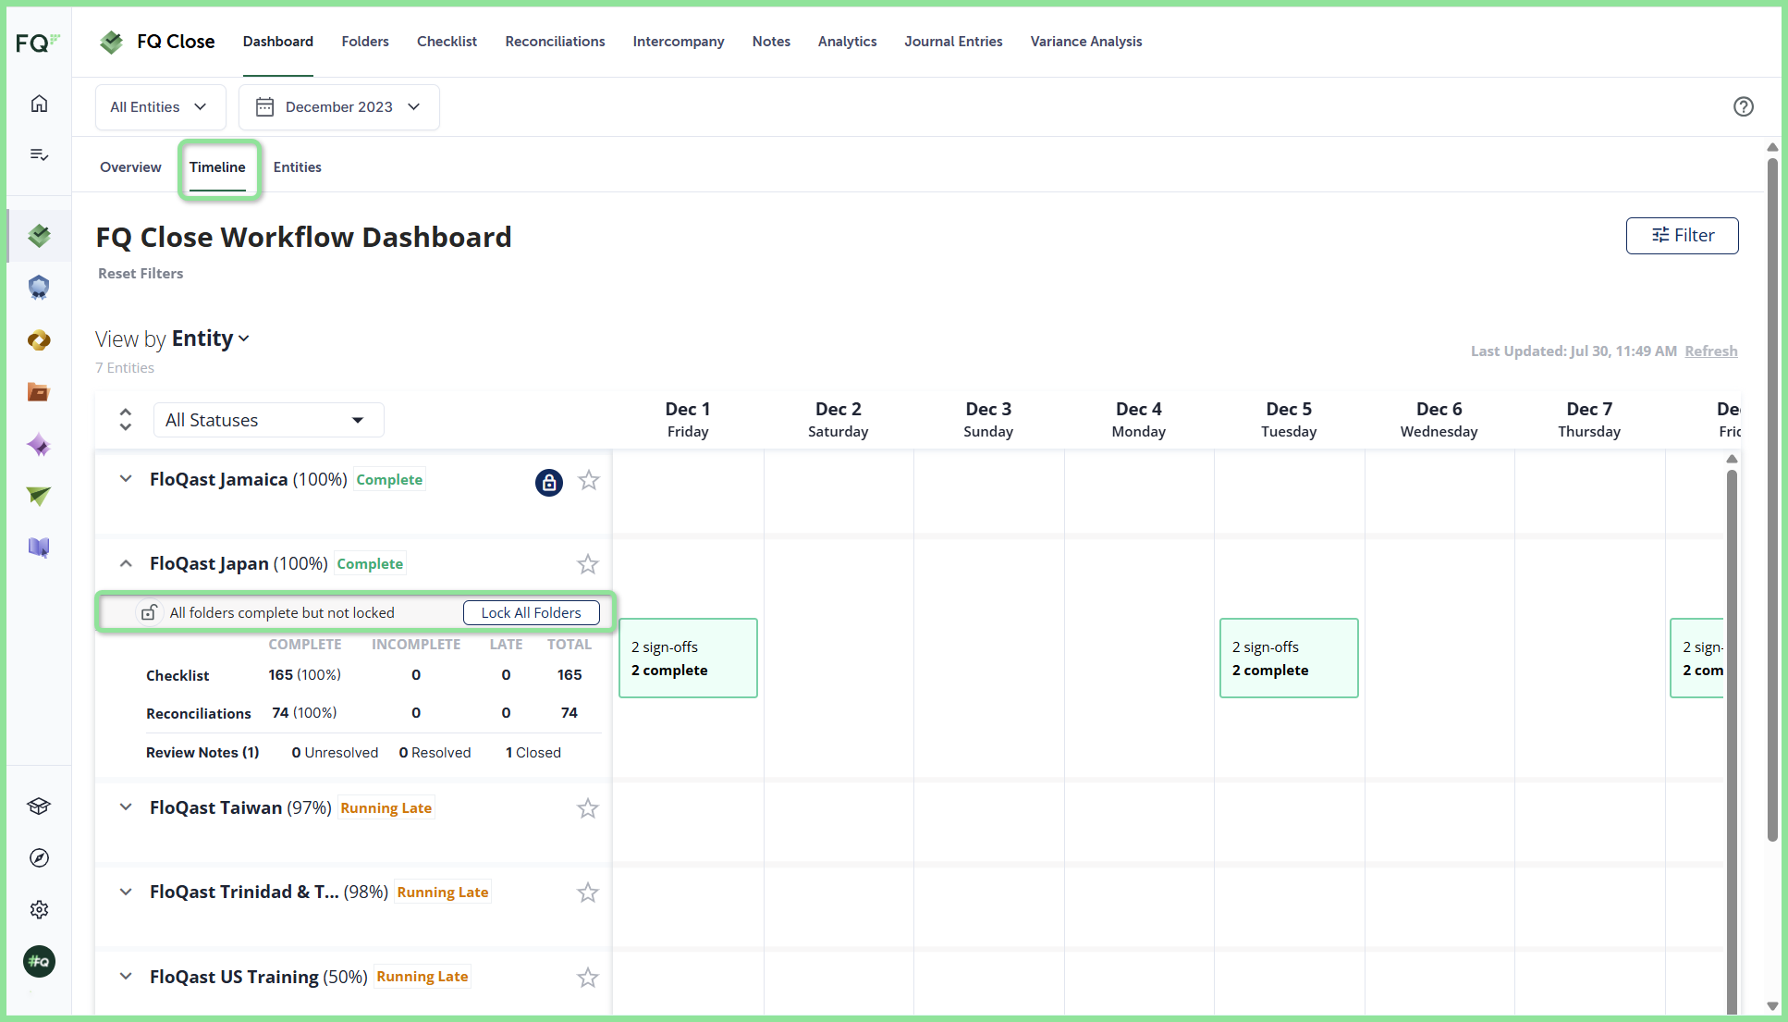Open the Intercompany menu
This screenshot has height=1022, width=1788.
pos(679,42)
